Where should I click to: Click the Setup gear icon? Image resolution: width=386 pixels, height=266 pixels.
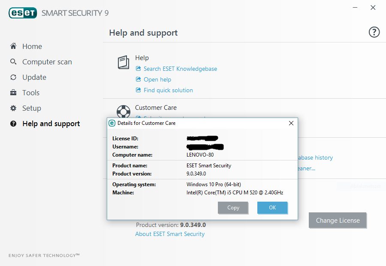click(13, 108)
